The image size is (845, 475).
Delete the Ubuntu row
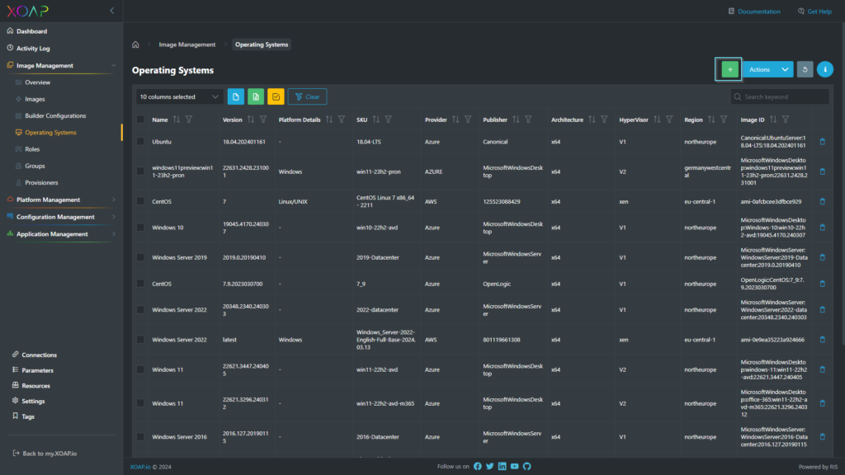[x=823, y=142]
